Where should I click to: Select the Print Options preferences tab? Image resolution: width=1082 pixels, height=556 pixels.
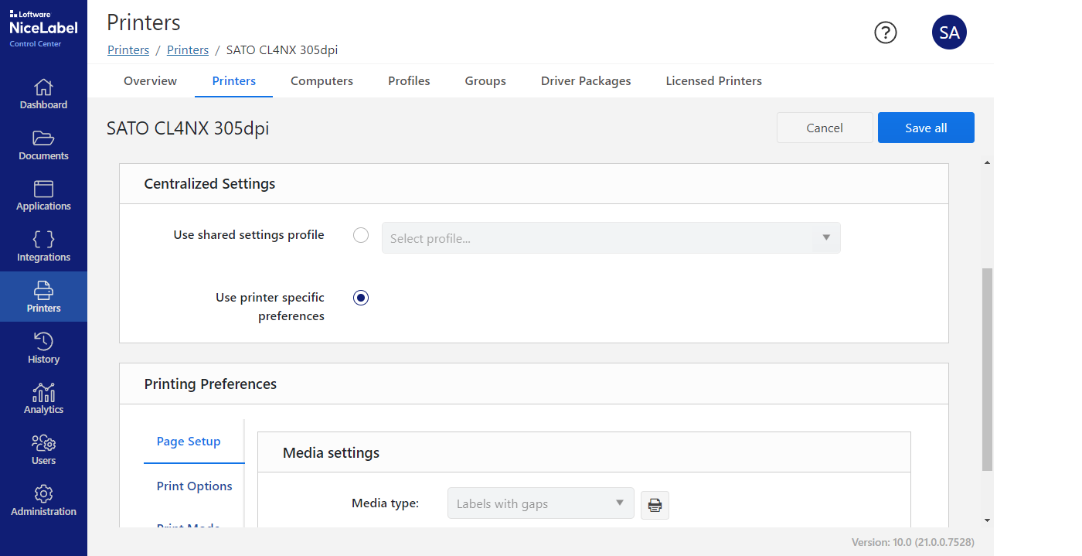point(194,486)
